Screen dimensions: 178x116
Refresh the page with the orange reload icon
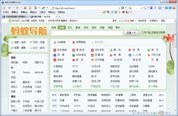pos(30,8)
